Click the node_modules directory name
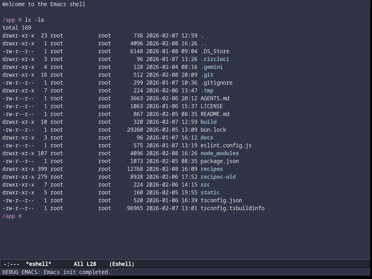The width and height of the screenshot is (372, 279). [220, 153]
